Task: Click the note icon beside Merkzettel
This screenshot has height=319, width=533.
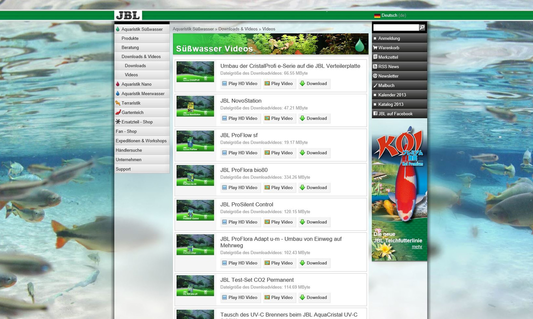Action: point(375,57)
